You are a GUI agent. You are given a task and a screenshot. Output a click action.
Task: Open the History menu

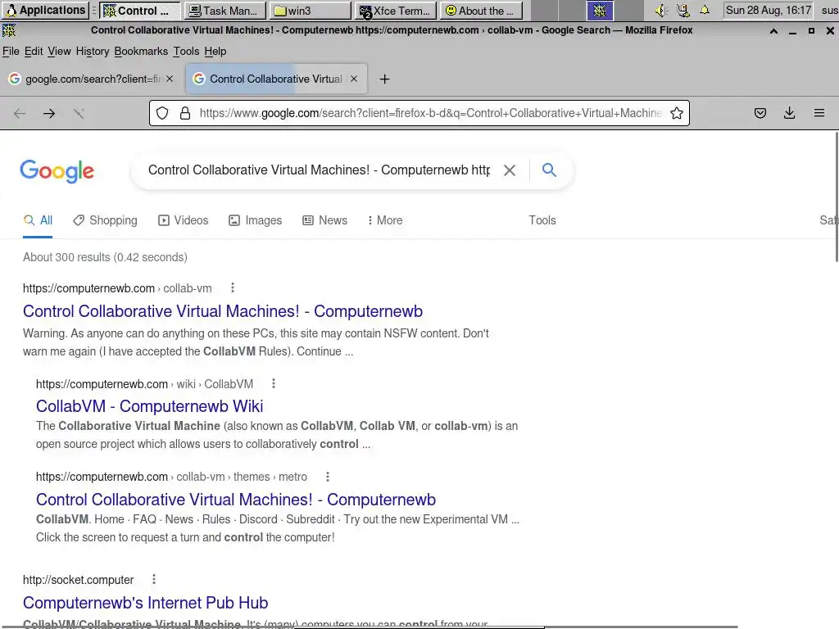[x=92, y=52]
